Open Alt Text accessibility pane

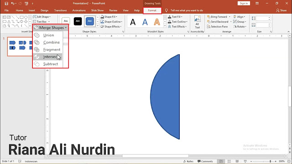click(x=197, y=22)
